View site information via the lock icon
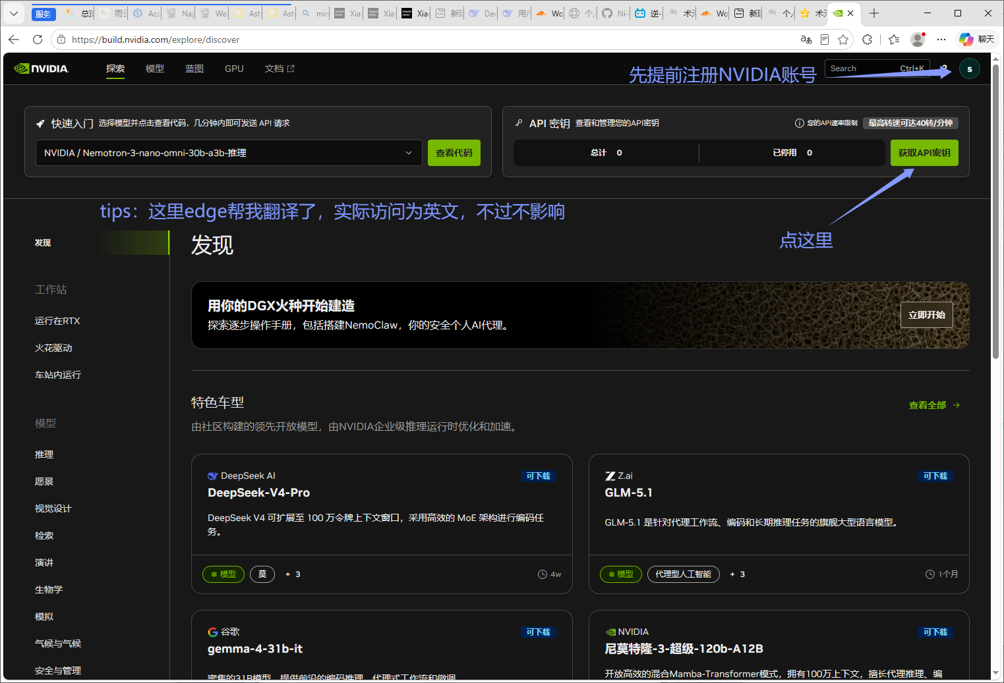Screen dimensions: 1004x683 61,40
